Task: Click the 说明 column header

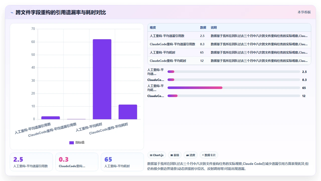Action: click(x=214, y=28)
